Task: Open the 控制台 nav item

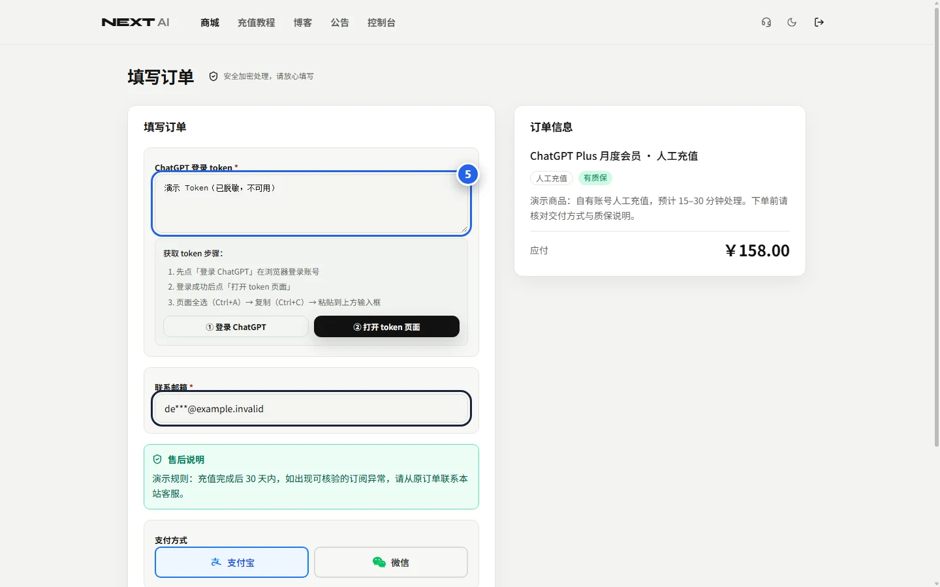Action: coord(382,22)
